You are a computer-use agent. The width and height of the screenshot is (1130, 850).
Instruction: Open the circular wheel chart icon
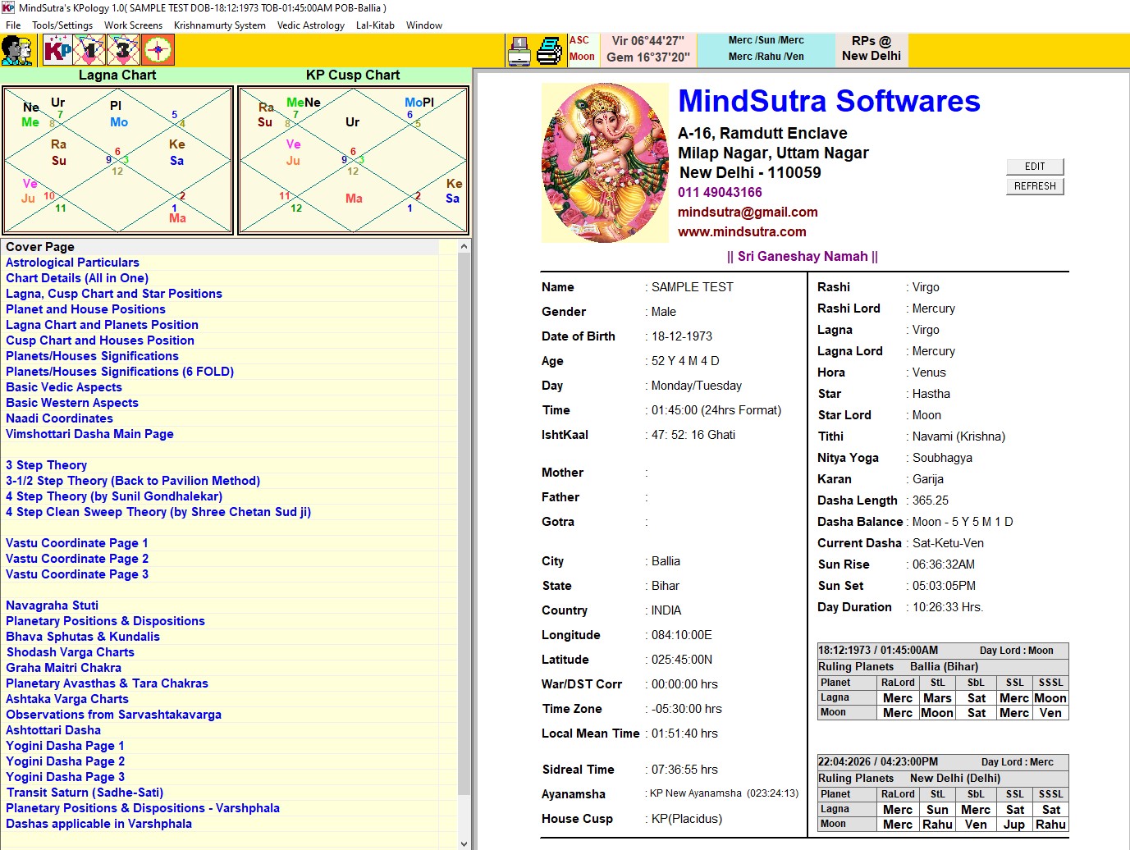coord(158,50)
